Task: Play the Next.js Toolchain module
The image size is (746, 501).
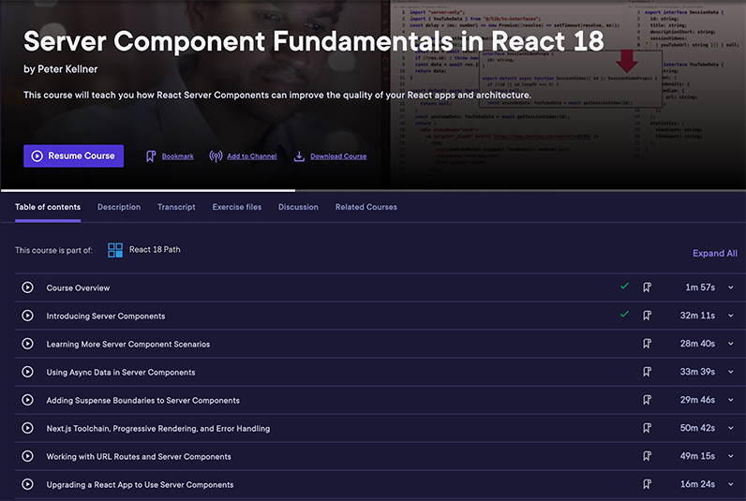Action: (27, 428)
